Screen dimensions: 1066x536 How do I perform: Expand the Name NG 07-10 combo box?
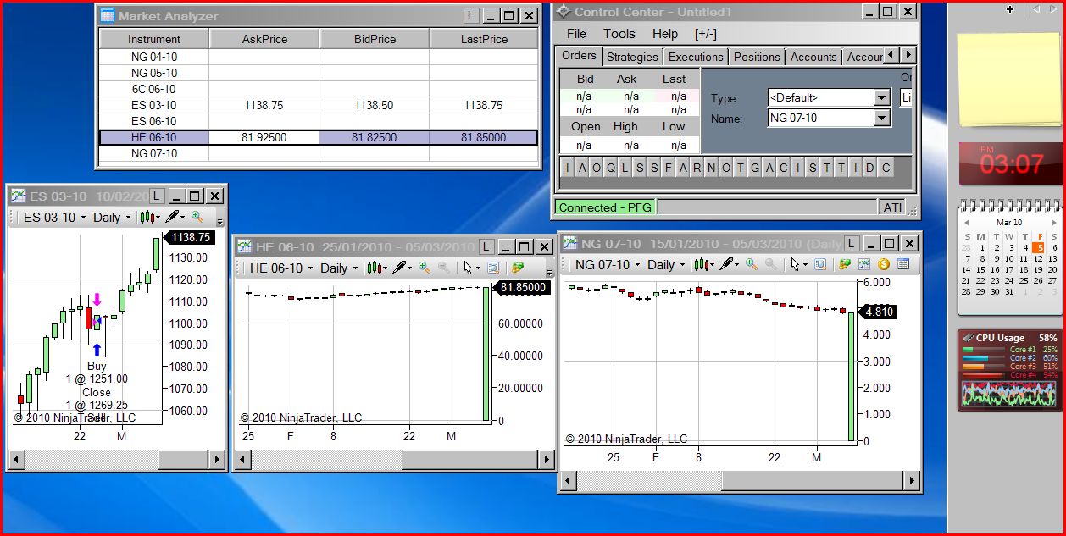point(882,119)
